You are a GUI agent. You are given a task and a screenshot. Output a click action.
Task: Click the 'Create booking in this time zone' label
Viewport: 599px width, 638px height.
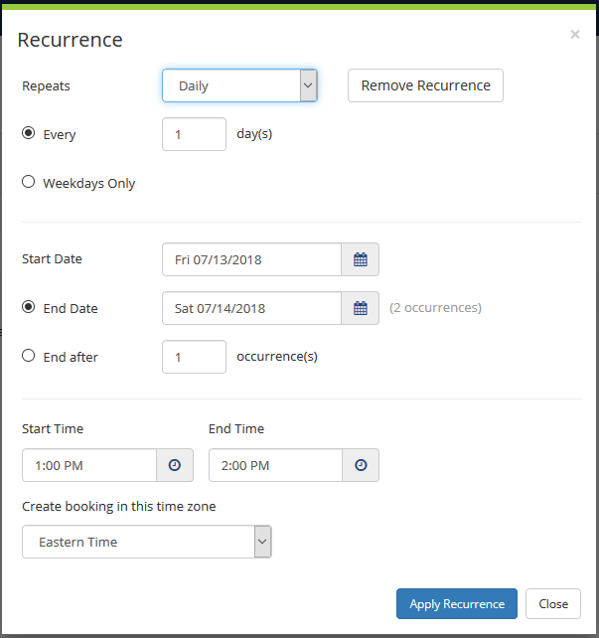pyautogui.click(x=119, y=507)
